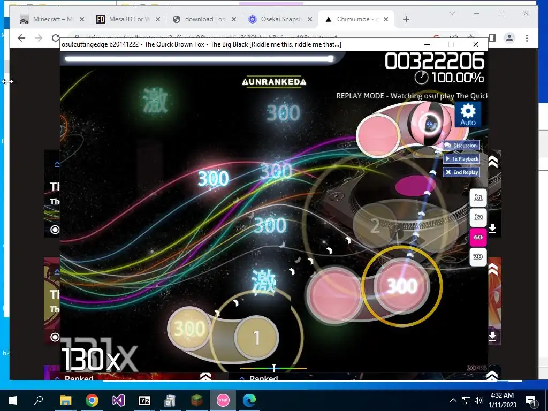Change 1x Playback speed in replay
The image size is (548, 411).
[x=461, y=158]
